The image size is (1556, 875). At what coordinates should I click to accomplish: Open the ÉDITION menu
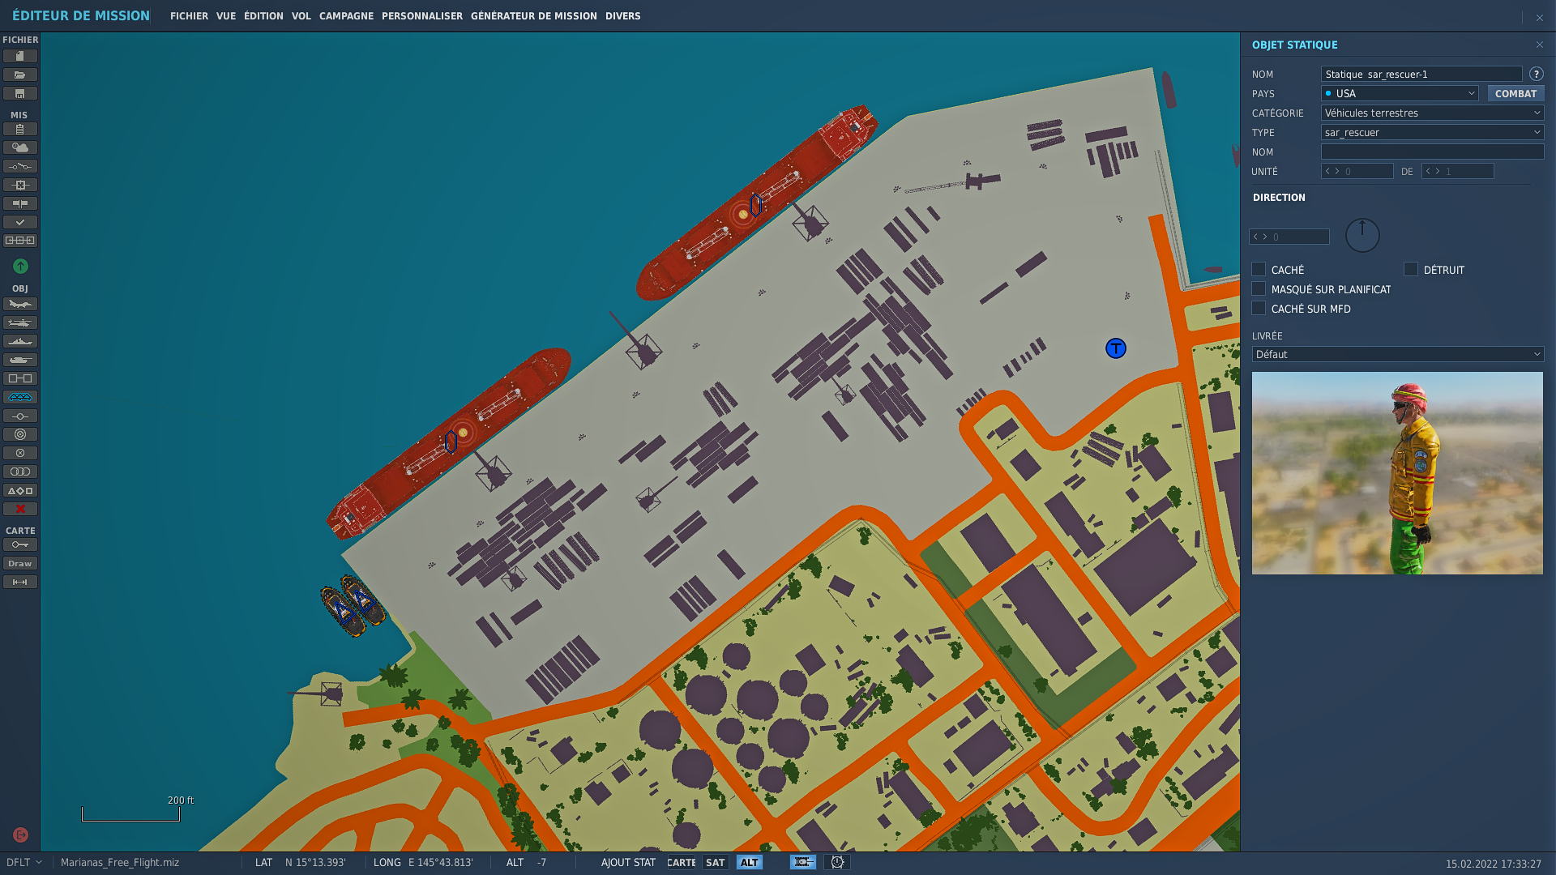click(x=263, y=15)
